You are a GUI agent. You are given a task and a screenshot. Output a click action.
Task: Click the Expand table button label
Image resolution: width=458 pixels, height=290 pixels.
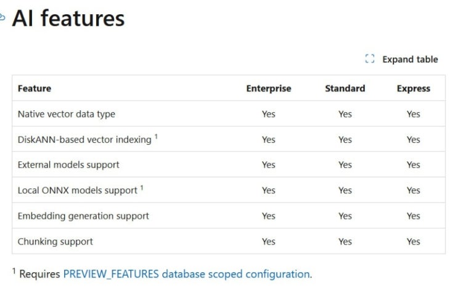click(x=410, y=60)
